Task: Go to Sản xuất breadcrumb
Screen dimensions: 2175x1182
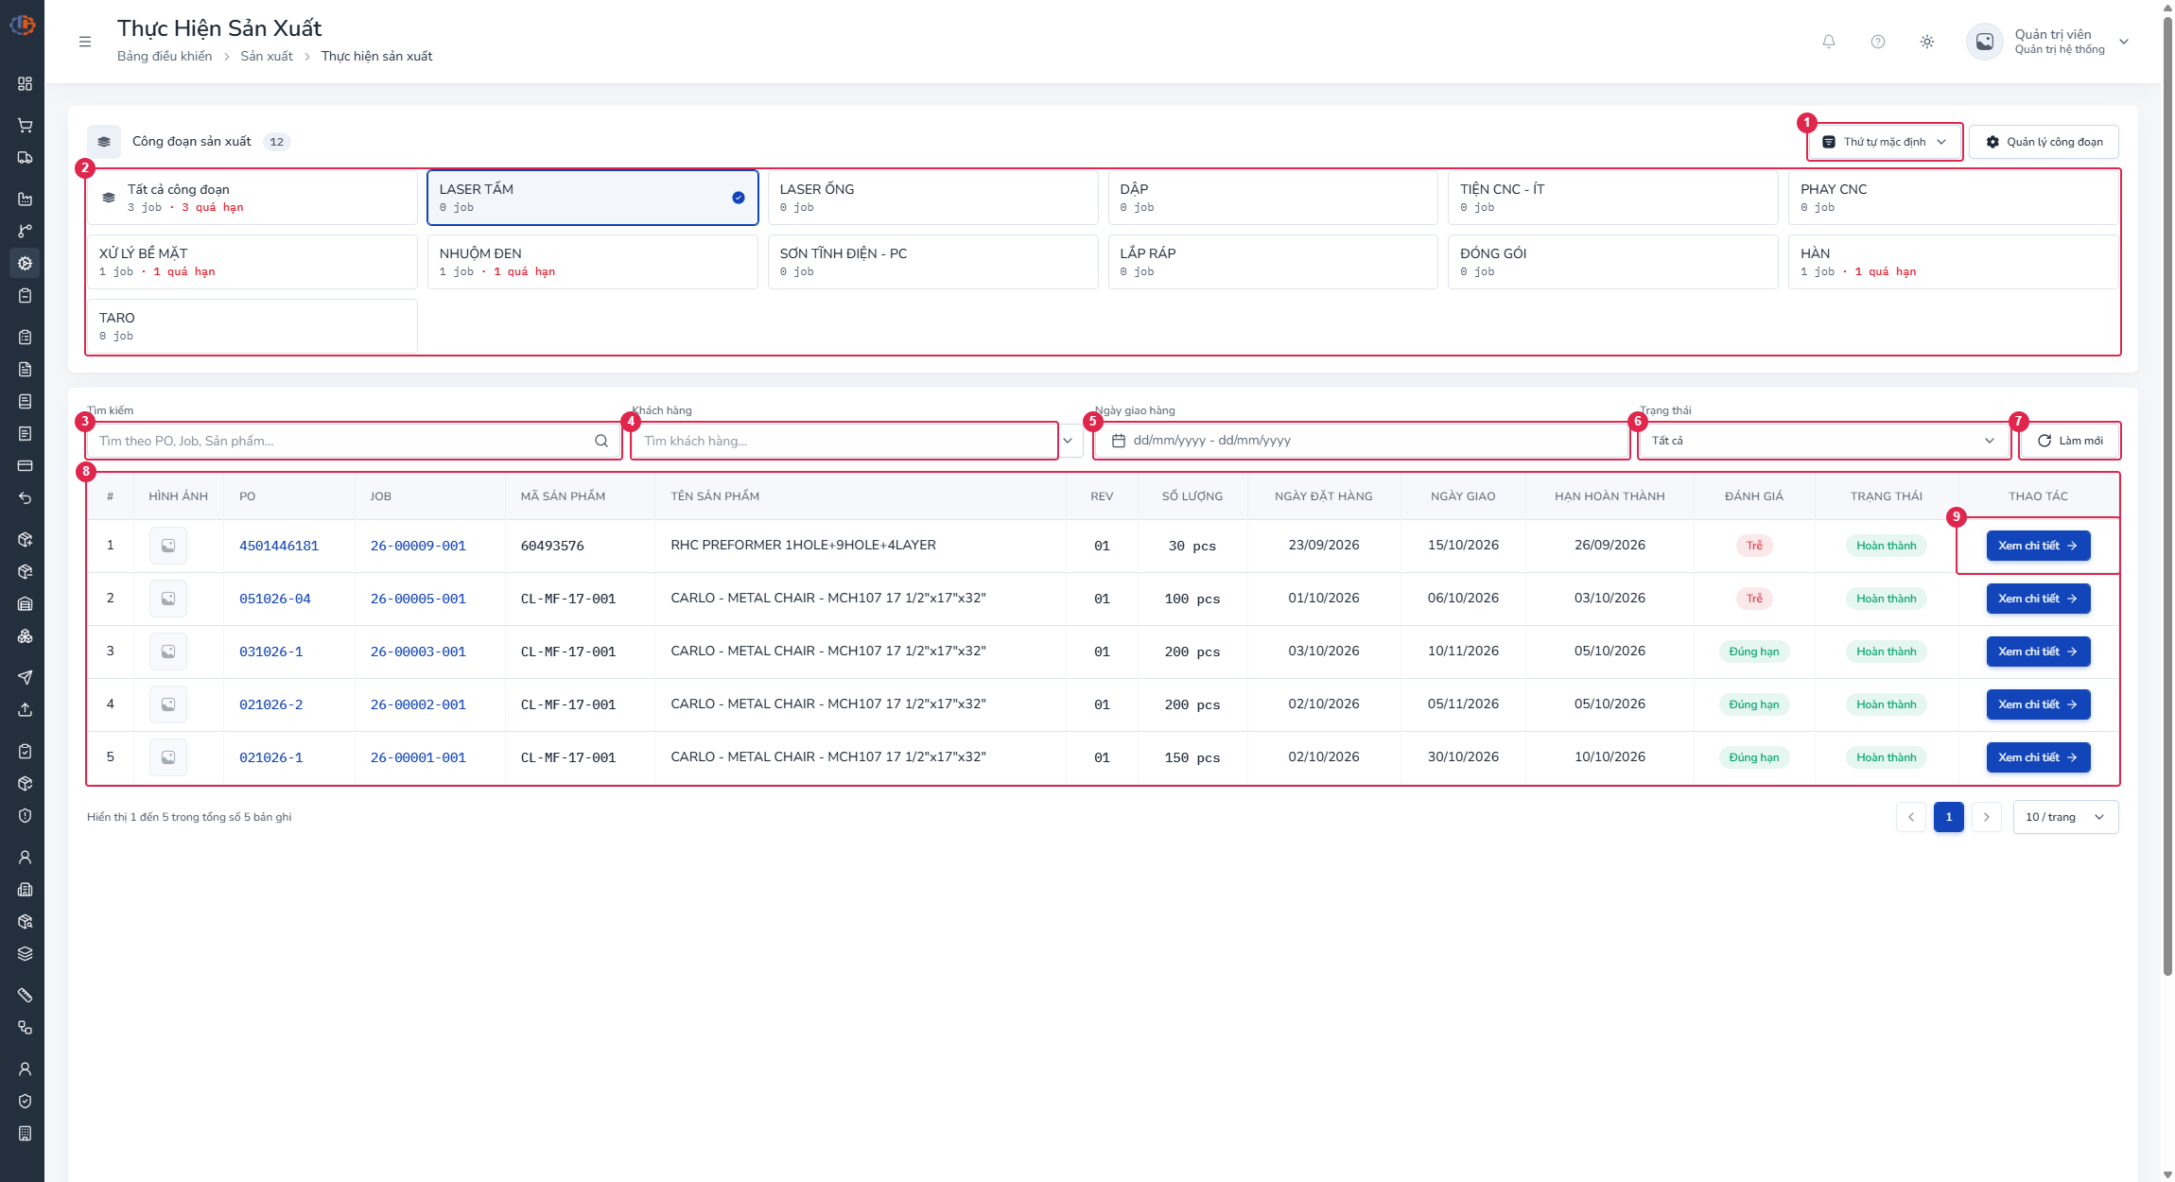Action: tap(267, 56)
